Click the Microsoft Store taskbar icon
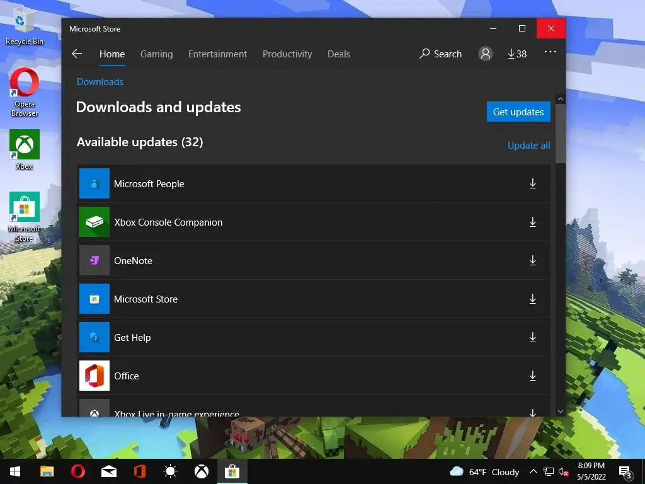 (x=232, y=471)
